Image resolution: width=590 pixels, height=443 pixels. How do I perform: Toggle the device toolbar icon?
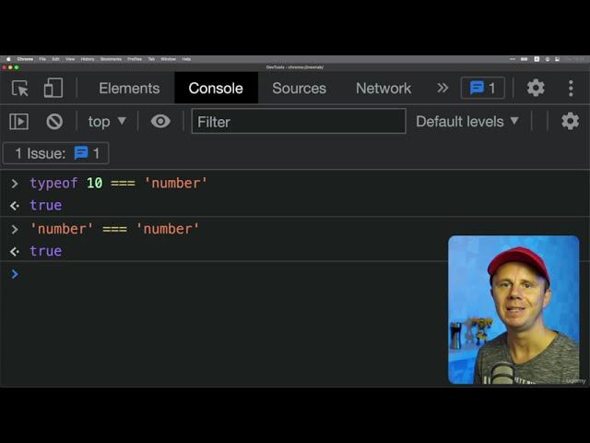53,89
